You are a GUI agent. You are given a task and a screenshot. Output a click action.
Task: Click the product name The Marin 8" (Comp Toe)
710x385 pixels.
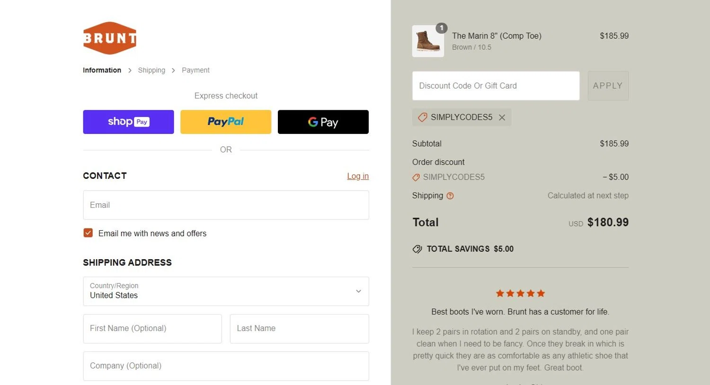pos(497,36)
